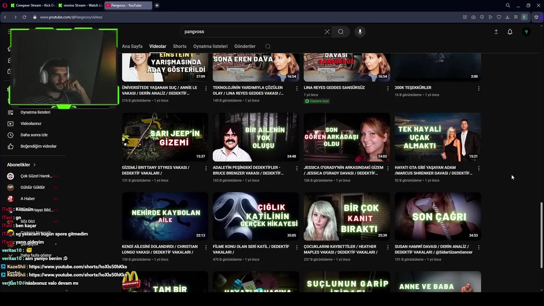Open options menu for Marcus Shrenker video
The image size is (544, 306).
pyautogui.click(x=479, y=168)
